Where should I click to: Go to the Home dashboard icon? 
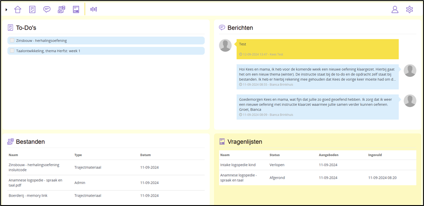18,9
